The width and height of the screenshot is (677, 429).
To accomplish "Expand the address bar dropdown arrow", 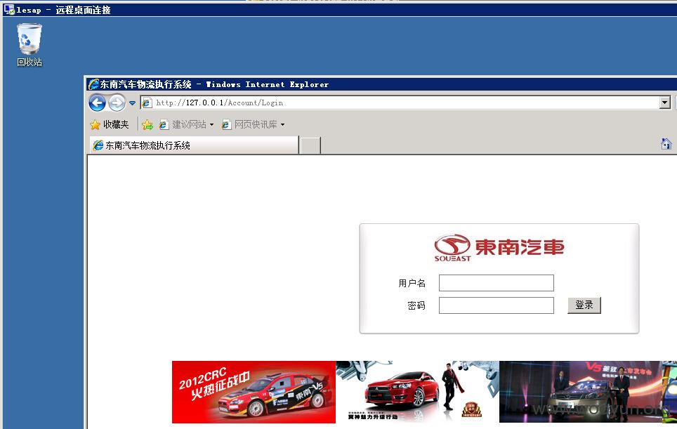I will pyautogui.click(x=665, y=103).
